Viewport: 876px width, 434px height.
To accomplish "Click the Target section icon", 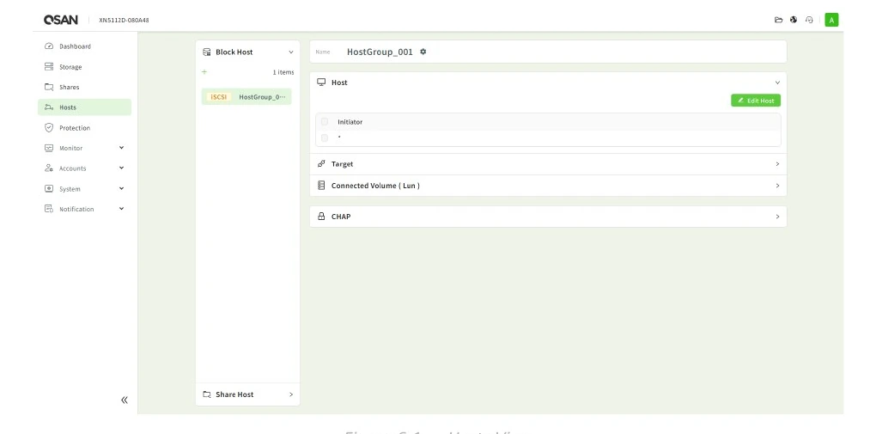I will coord(321,164).
